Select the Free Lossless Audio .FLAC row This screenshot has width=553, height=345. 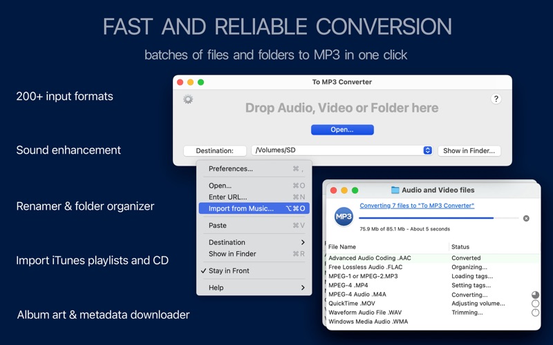pyautogui.click(x=434, y=267)
